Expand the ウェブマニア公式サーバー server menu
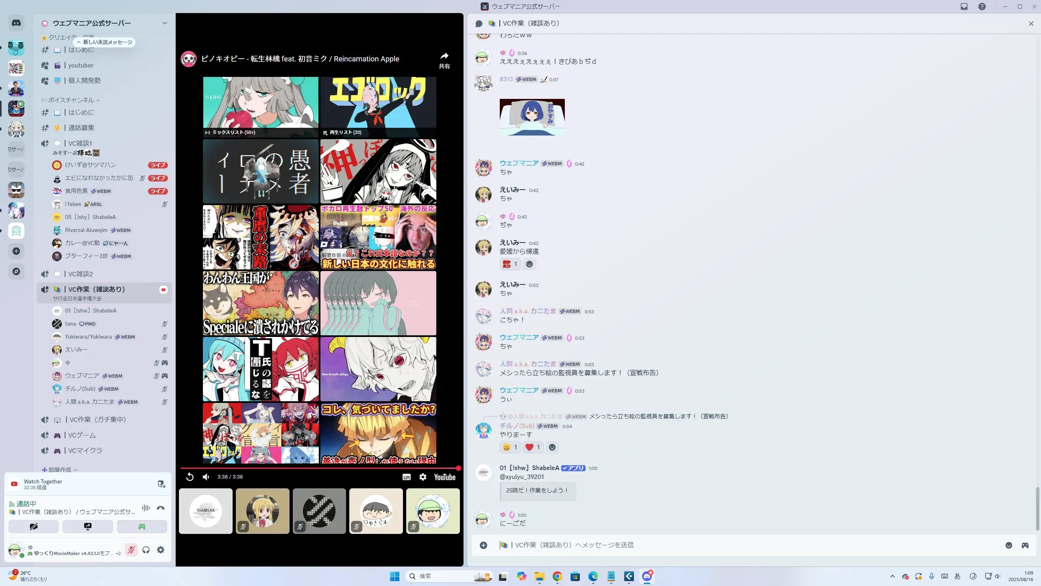 click(x=164, y=23)
